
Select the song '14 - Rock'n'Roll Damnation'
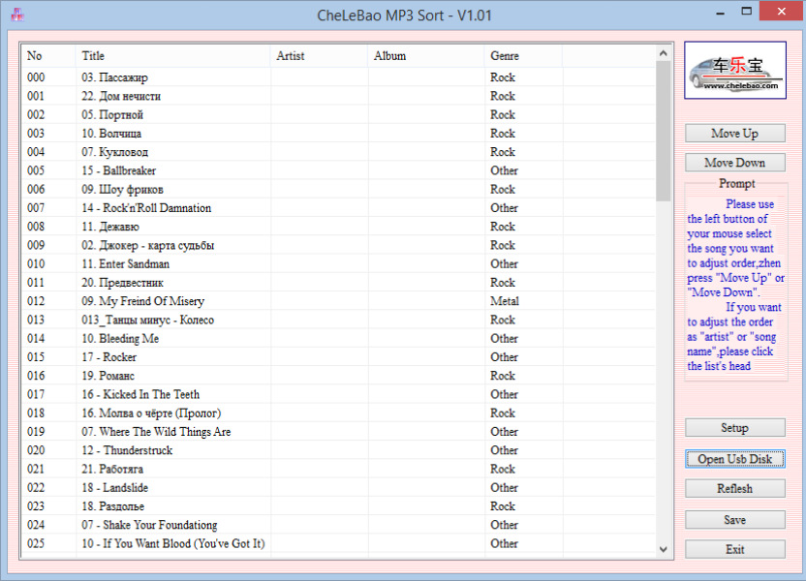pos(146,208)
